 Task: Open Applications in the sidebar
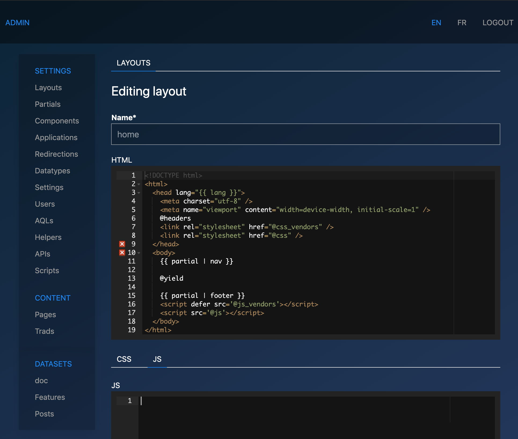coord(56,137)
